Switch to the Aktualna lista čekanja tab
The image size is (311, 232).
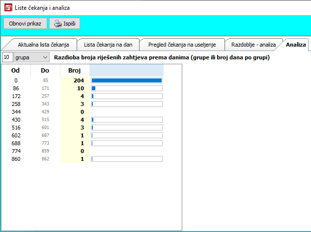click(x=43, y=45)
